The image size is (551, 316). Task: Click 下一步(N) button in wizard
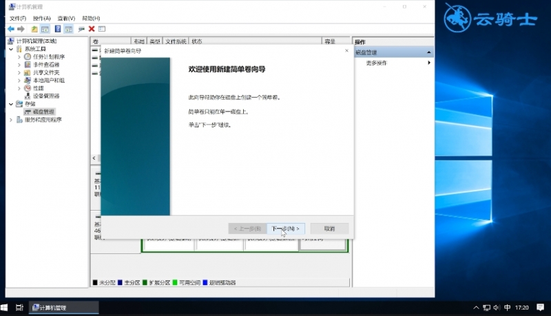286,229
